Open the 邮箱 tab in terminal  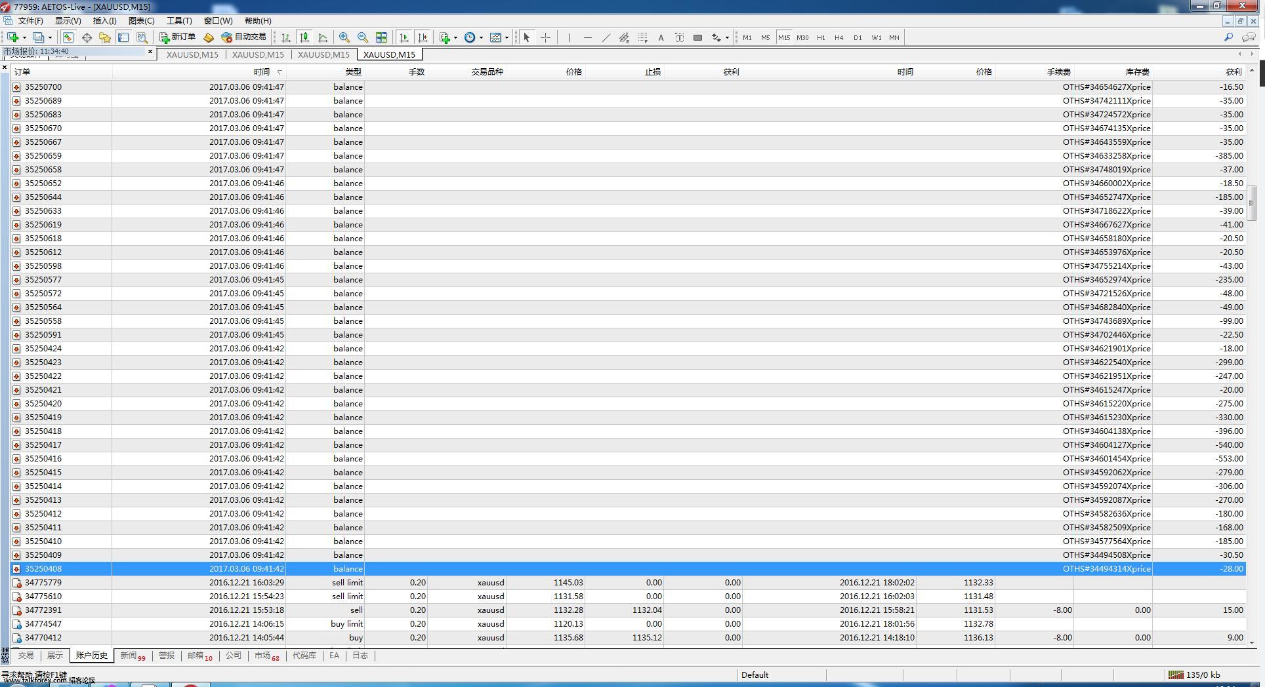[x=200, y=656]
